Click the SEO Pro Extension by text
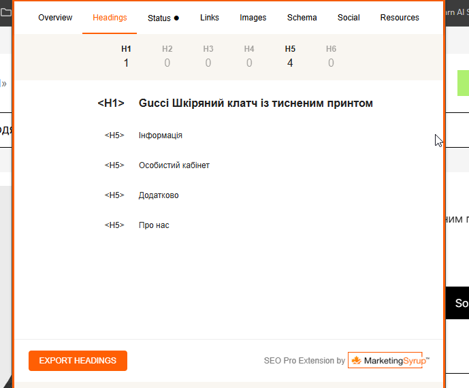 tap(304, 361)
